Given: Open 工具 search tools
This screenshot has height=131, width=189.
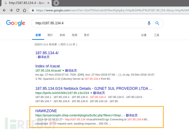Looking at the screenshot, I should (156, 35).
